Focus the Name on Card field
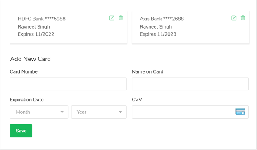Image resolution: width=257 pixels, height=150 pixels. point(190,84)
